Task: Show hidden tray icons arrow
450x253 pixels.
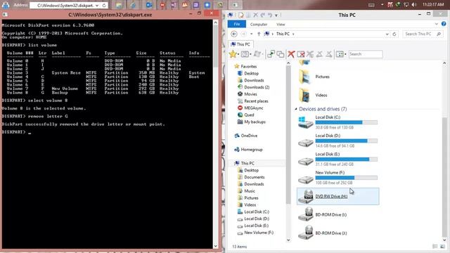Action: 382,5
